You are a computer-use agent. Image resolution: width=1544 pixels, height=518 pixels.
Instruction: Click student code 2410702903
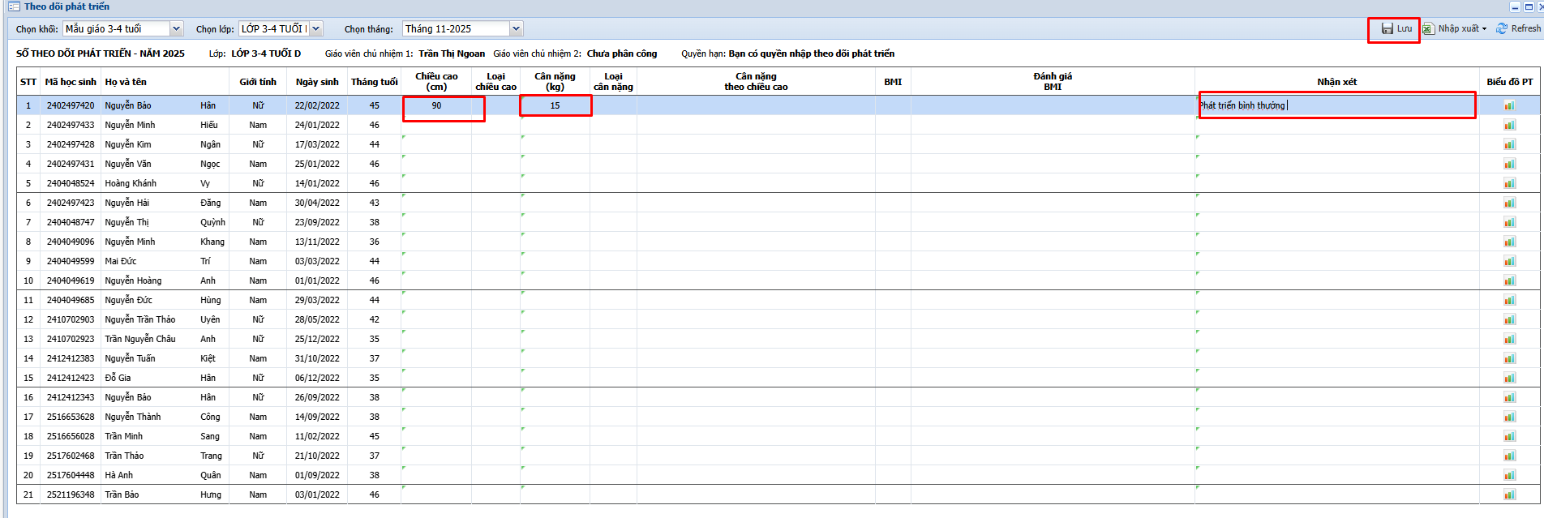tap(71, 319)
